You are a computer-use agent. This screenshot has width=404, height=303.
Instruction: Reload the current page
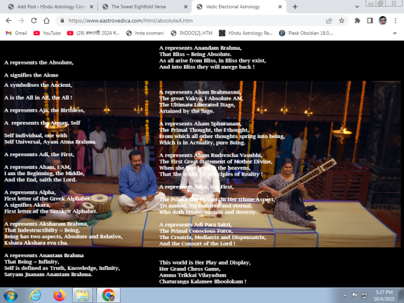[32, 21]
